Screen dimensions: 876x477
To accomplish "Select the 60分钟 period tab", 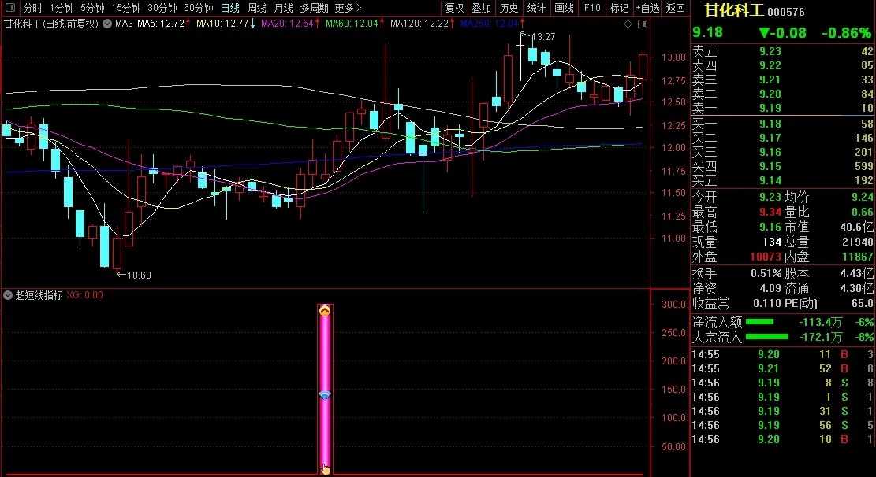I will [x=199, y=8].
